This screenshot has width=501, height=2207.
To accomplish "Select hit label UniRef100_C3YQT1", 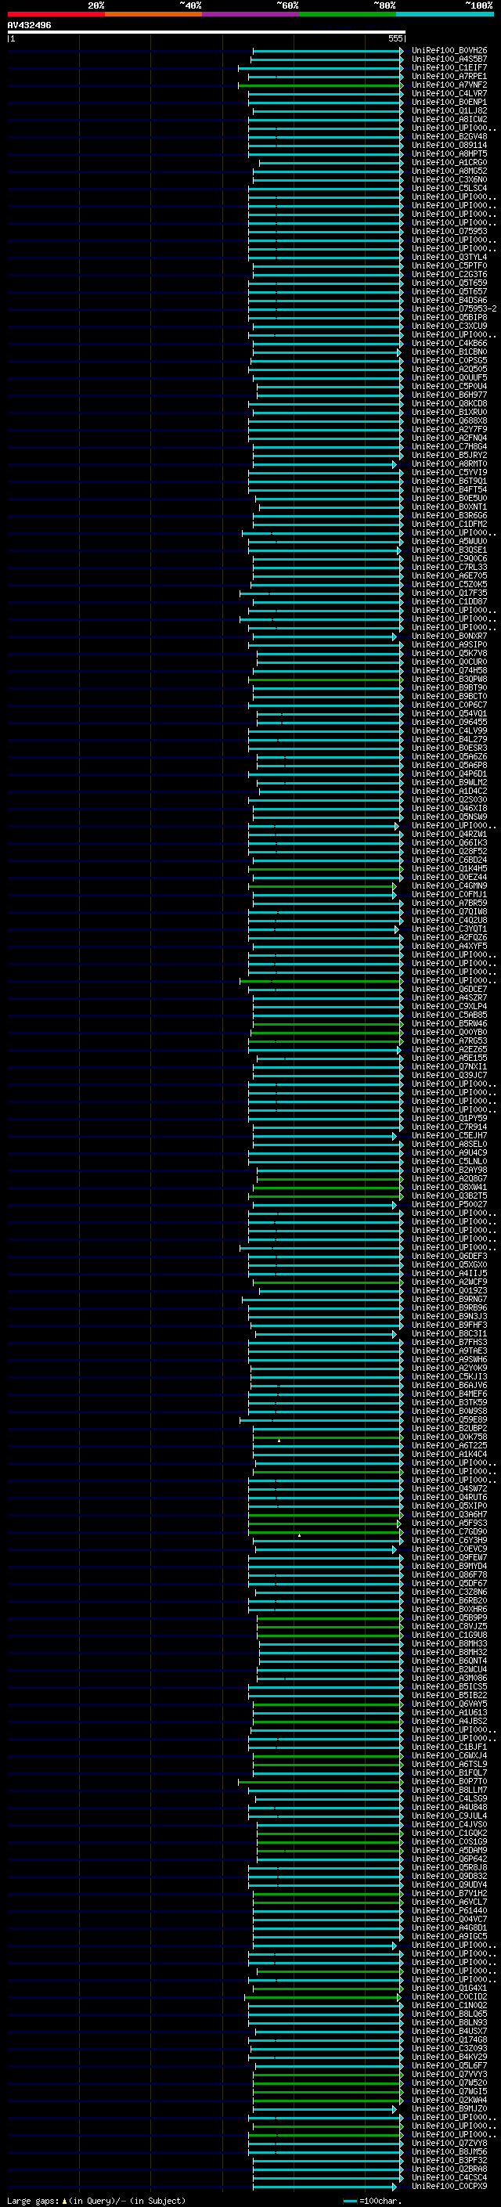I will click(449, 929).
